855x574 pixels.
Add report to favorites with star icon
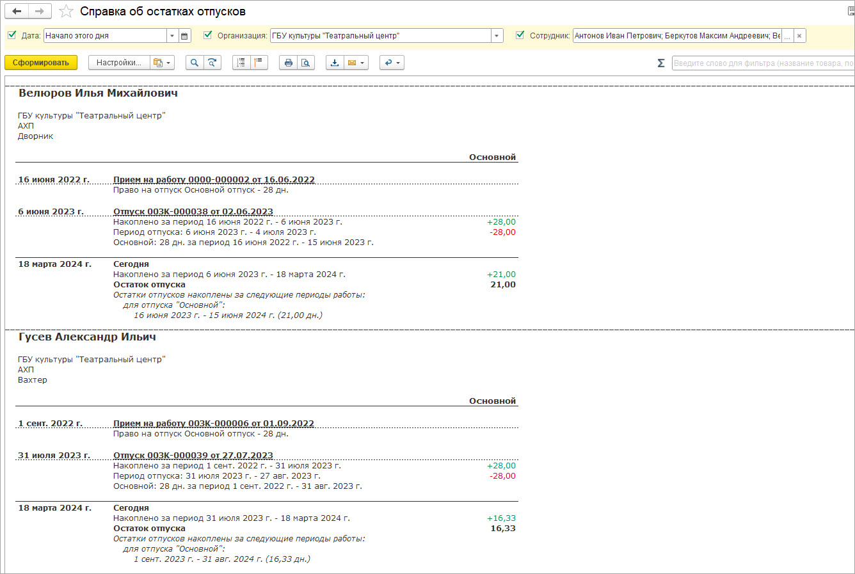(66, 12)
